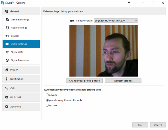This screenshot has width=168, height=130.
Task: Open Webcam settings
Action: pos(123,81)
